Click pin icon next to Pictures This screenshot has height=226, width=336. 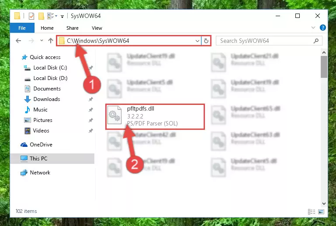click(91, 120)
